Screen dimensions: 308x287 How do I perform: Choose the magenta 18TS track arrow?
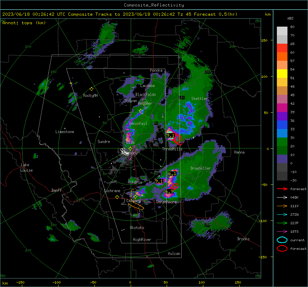point(282,231)
